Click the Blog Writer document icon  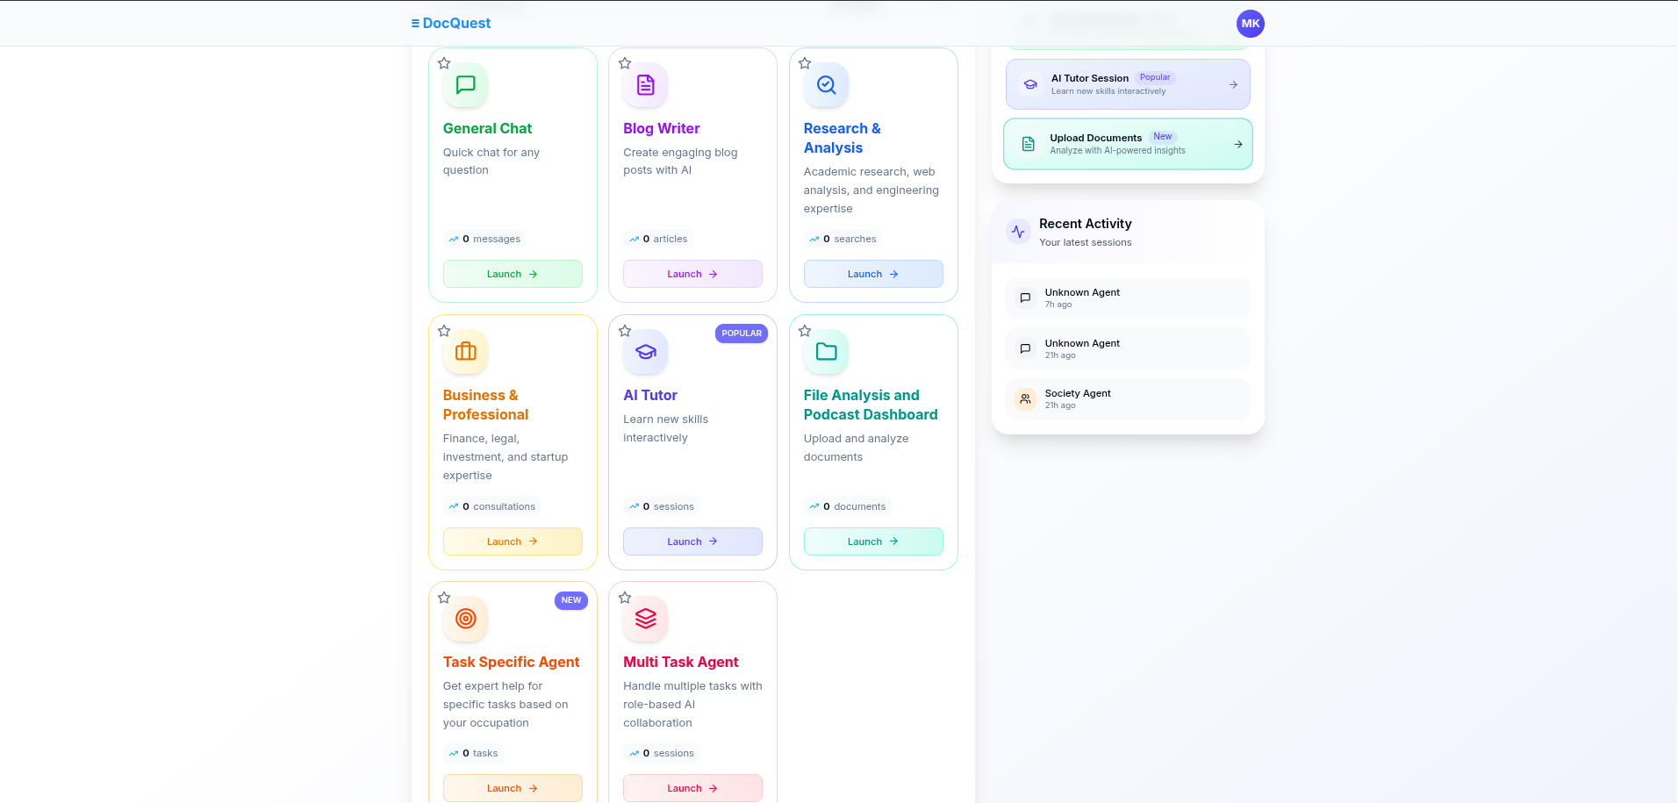pos(645,85)
